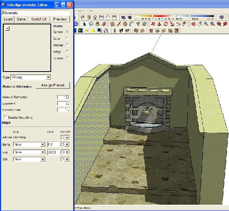Click the Preview button
Screen dimensions: 229x211
60,19
